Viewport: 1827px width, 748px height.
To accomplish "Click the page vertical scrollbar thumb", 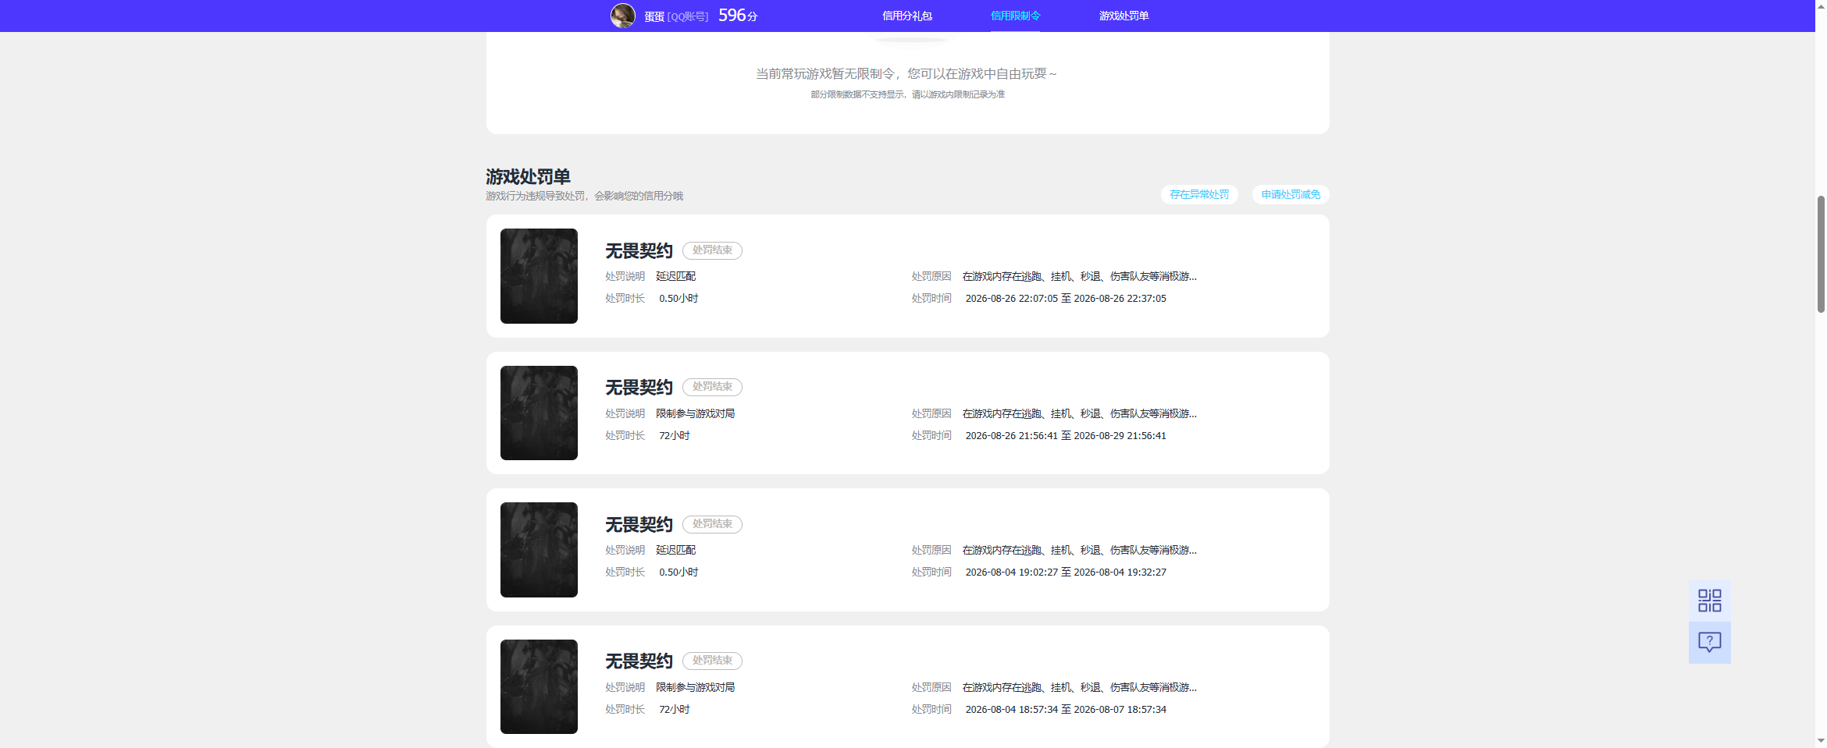I will tap(1821, 254).
